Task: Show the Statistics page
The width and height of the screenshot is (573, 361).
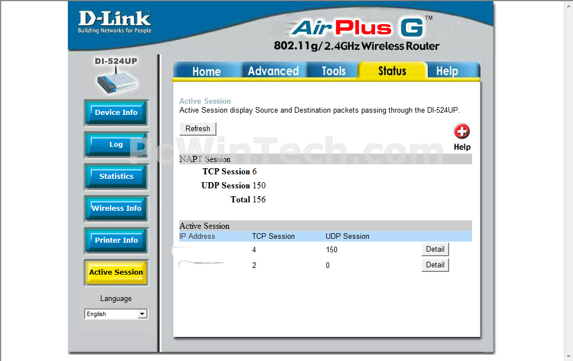Action: (x=116, y=176)
